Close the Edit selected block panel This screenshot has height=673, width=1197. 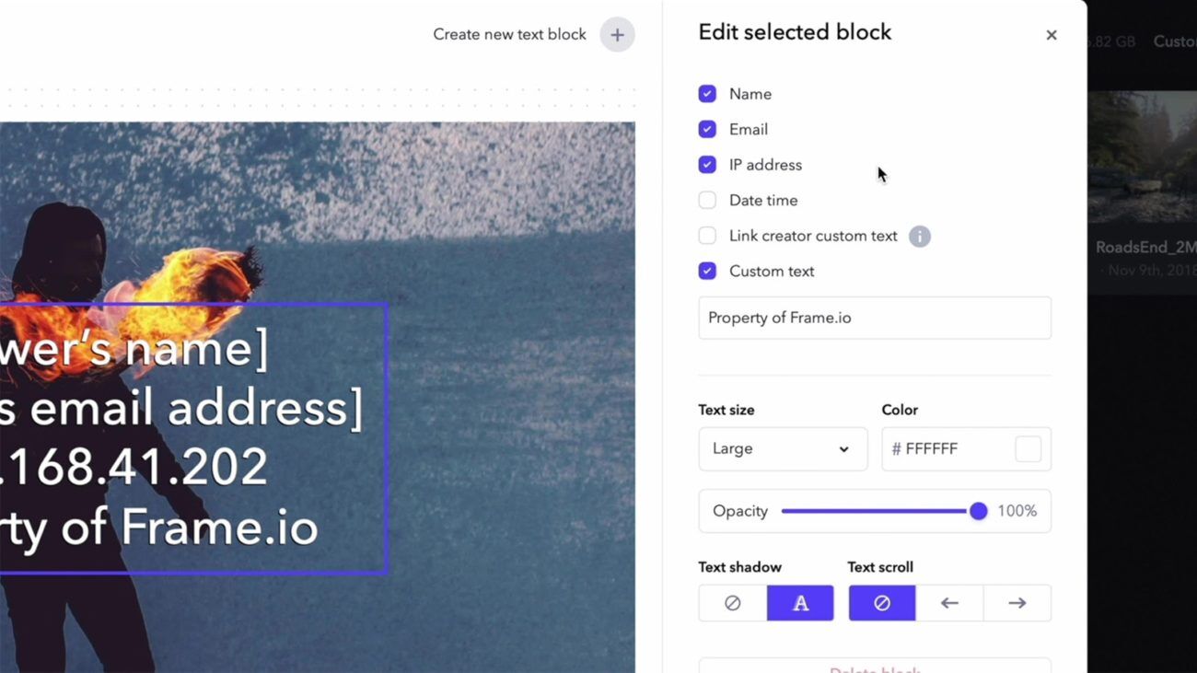click(x=1051, y=34)
